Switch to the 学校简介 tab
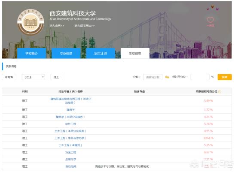 pos(31,53)
